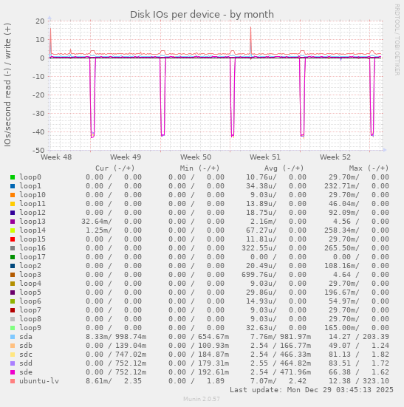Image resolution: width=404 pixels, height=407 pixels.
Task: Click the sda max write value 203.39
Action: [376, 337]
